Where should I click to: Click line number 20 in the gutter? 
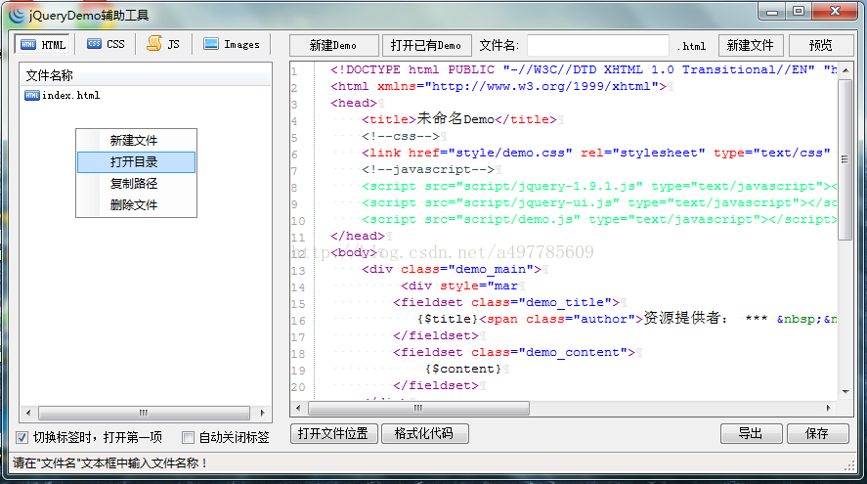pos(298,386)
